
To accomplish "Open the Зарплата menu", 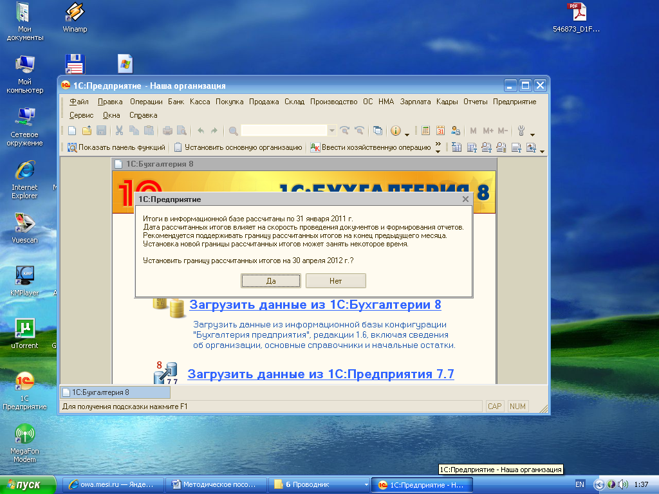I will pyautogui.click(x=415, y=102).
